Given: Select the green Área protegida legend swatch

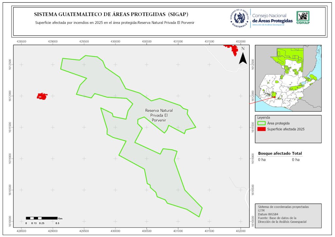Looking at the screenshot, I should tap(261, 123).
